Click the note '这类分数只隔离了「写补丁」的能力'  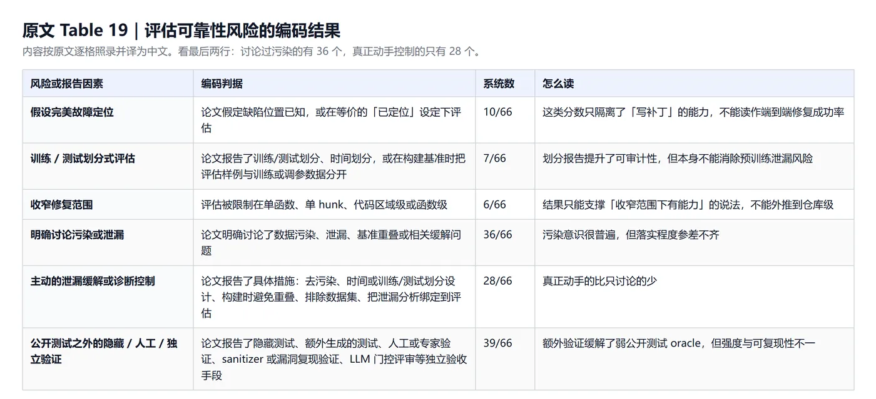693,112
